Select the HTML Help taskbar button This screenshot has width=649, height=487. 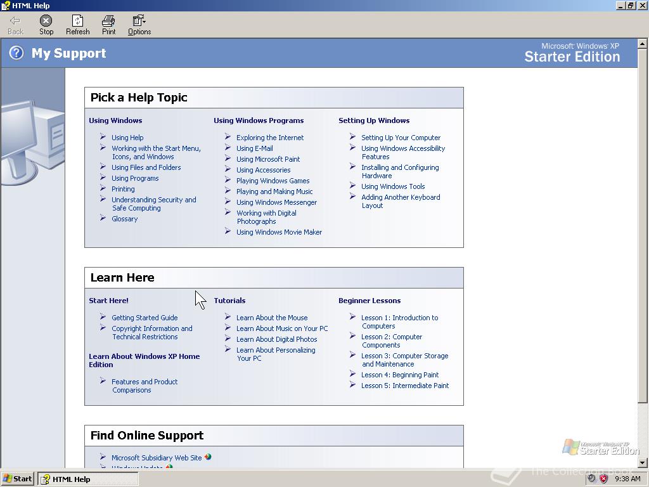[88, 479]
